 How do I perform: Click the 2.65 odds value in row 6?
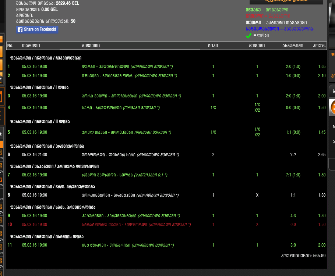pyautogui.click(x=321, y=155)
